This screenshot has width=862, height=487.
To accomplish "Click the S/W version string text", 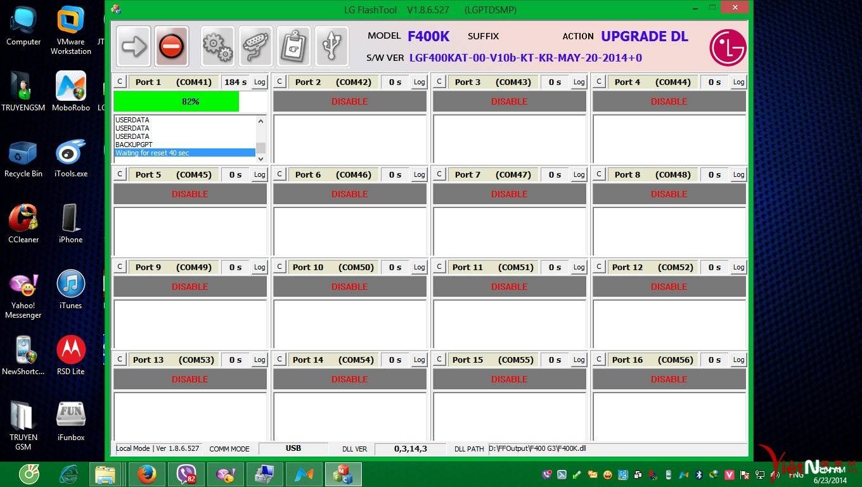I will 525,58.
